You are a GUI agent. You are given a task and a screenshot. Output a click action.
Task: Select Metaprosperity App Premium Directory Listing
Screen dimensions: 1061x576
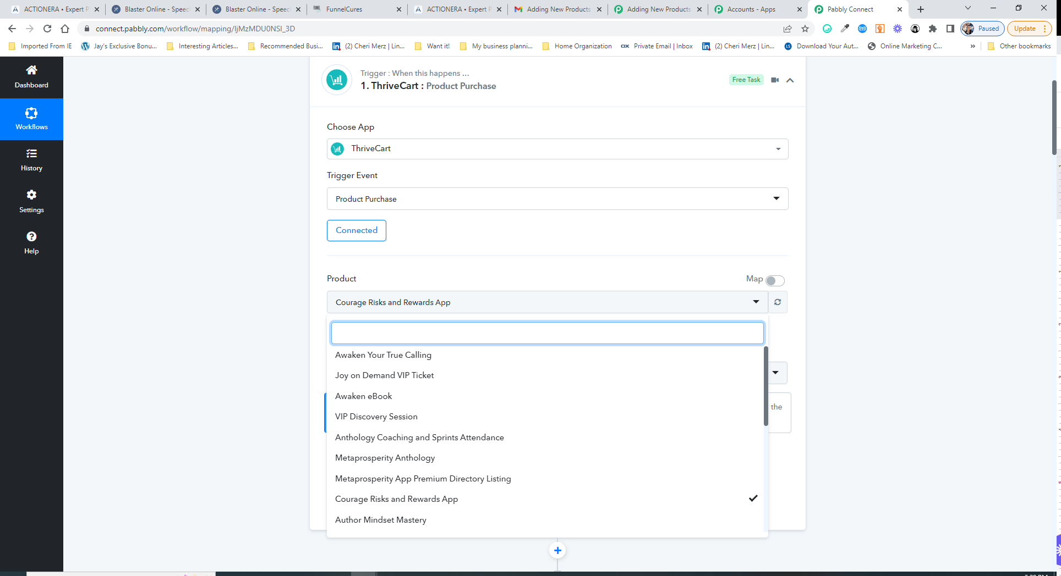pos(545,479)
